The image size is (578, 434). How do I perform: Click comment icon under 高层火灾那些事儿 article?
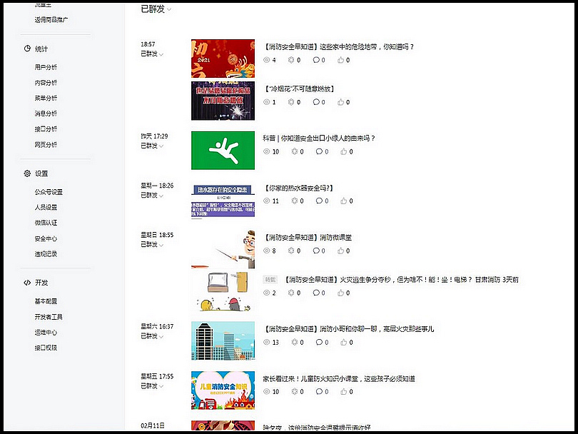pos(316,343)
